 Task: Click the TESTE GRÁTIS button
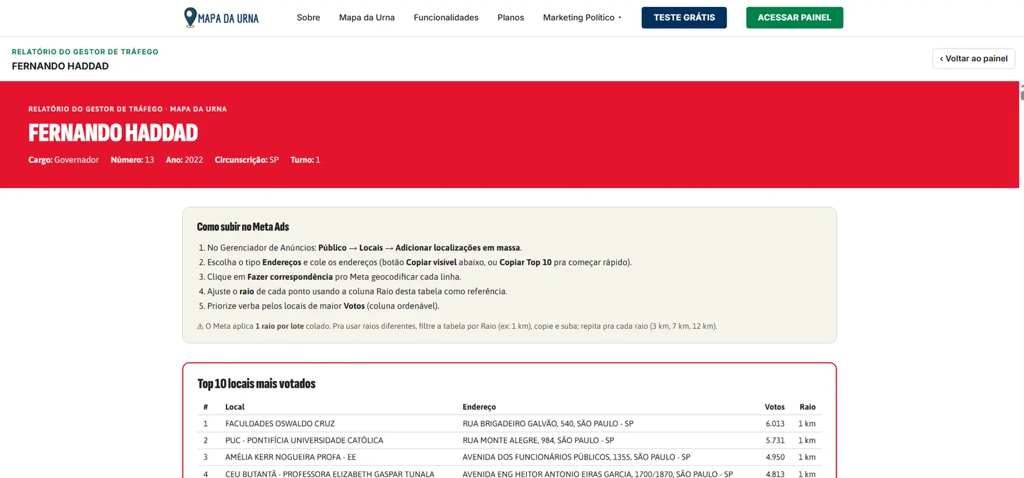tap(684, 17)
